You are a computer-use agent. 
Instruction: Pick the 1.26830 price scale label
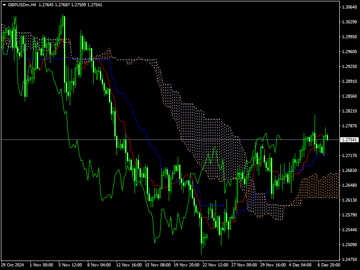tap(350, 171)
